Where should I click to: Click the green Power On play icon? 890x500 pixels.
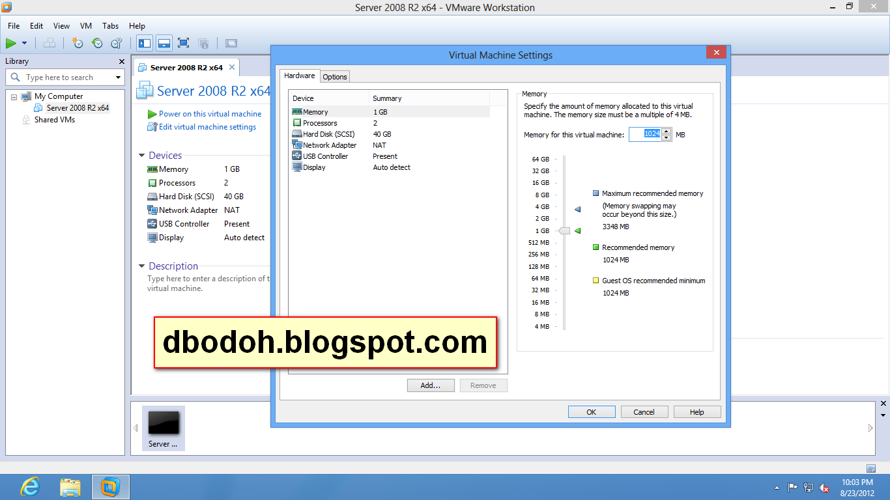(11, 43)
